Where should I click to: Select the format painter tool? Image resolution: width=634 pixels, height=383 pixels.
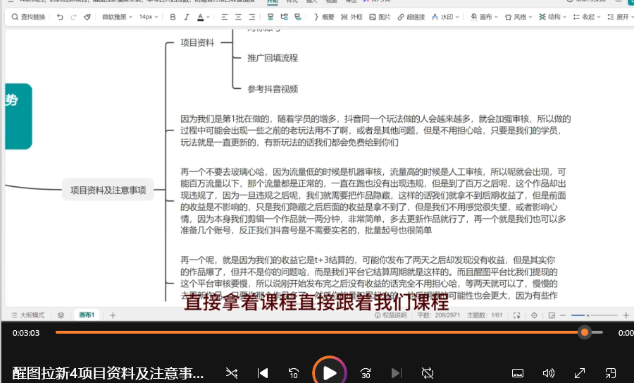pos(87,17)
